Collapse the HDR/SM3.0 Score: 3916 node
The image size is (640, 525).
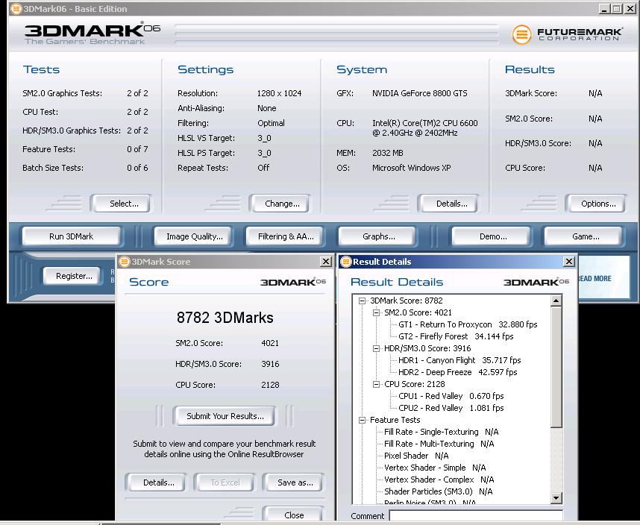[376, 349]
